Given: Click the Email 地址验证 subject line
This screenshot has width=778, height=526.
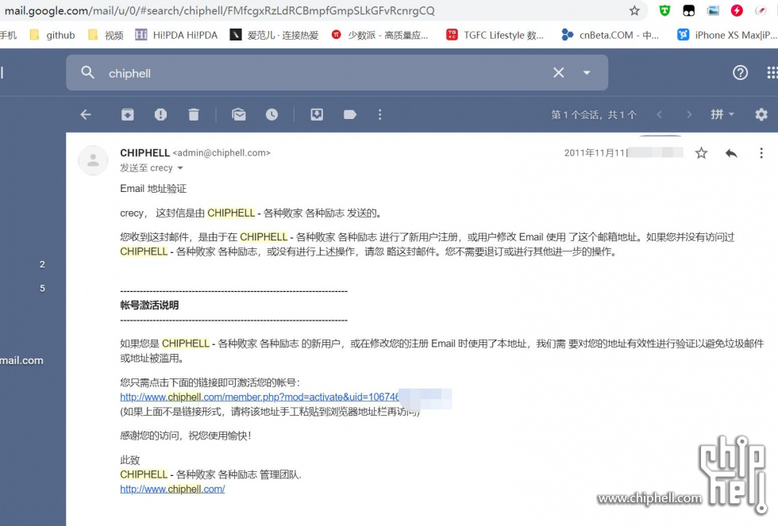Looking at the screenshot, I should (x=153, y=188).
